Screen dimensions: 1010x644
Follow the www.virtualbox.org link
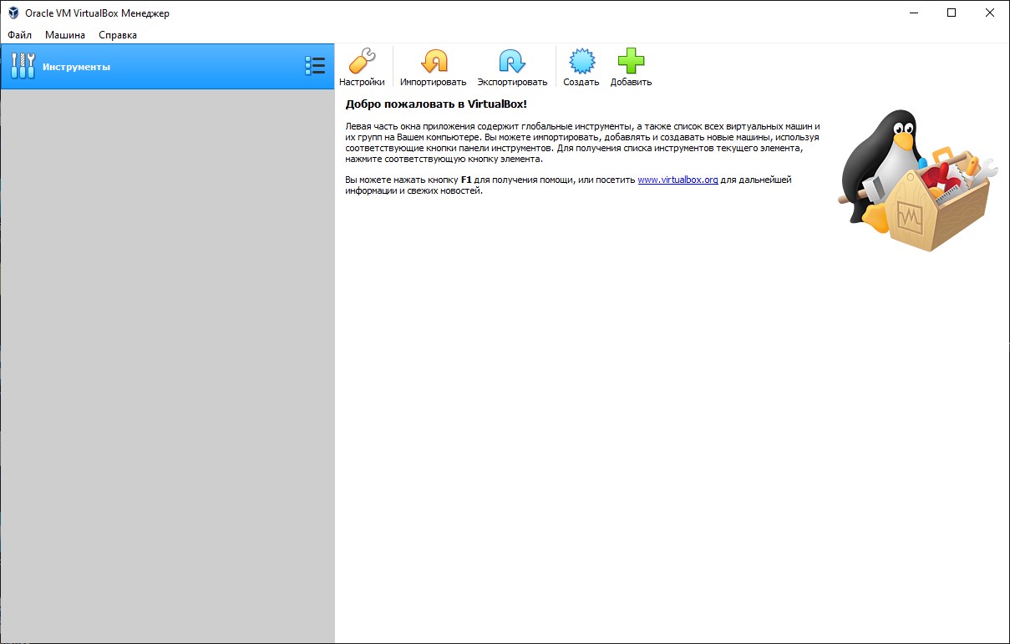678,180
